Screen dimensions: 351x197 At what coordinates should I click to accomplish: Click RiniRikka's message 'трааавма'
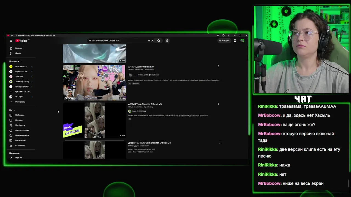(x=297, y=106)
